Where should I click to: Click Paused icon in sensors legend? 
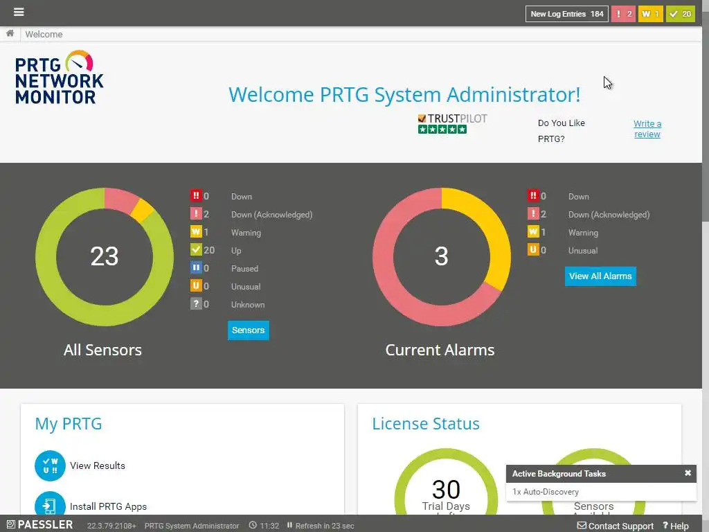(196, 268)
